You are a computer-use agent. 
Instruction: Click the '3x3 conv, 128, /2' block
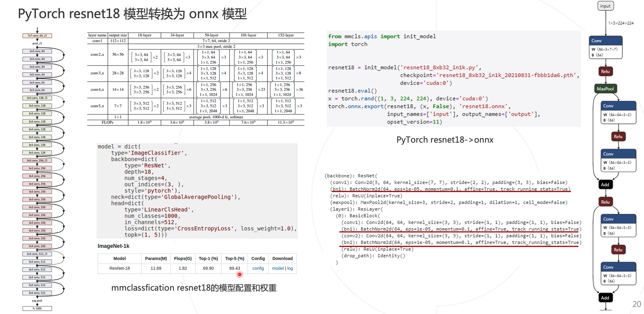pyautogui.click(x=37, y=98)
